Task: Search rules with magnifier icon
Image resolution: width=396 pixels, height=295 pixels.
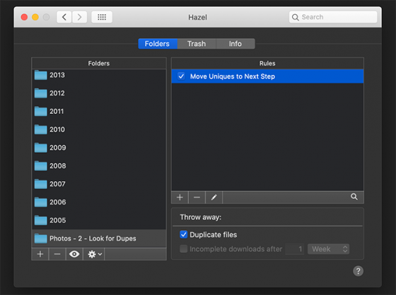Action: pyautogui.click(x=354, y=197)
